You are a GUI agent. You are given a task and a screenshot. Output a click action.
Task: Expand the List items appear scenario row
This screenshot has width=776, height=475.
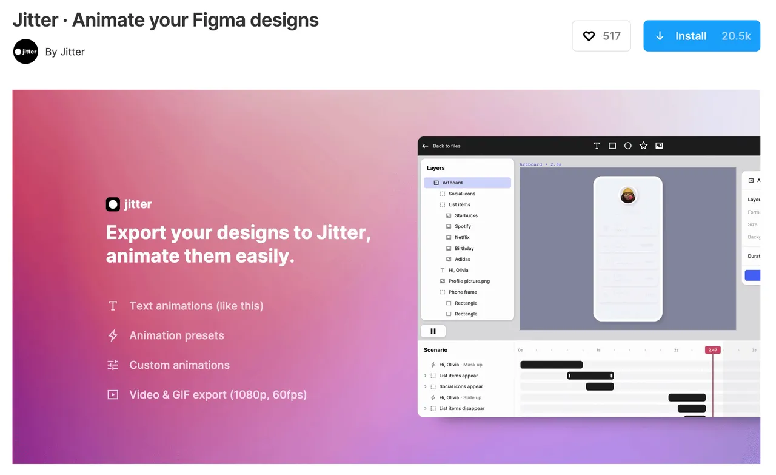click(426, 376)
